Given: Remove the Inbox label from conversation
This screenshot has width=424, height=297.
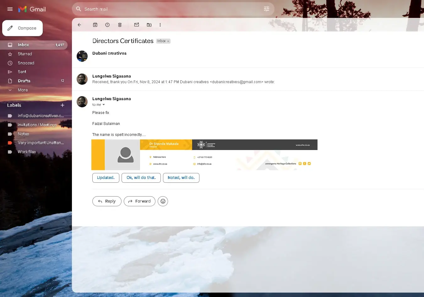Looking at the screenshot, I should coord(168,41).
